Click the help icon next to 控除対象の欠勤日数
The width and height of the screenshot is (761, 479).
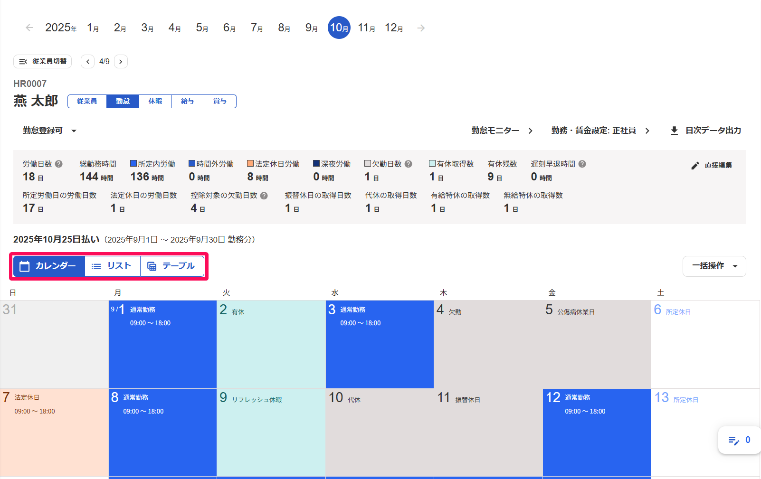point(264,196)
